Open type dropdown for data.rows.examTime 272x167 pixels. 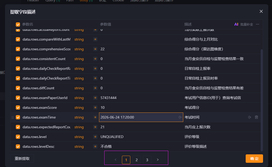79,117
